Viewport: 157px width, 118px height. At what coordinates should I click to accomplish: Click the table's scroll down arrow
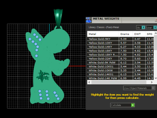pos(156,78)
